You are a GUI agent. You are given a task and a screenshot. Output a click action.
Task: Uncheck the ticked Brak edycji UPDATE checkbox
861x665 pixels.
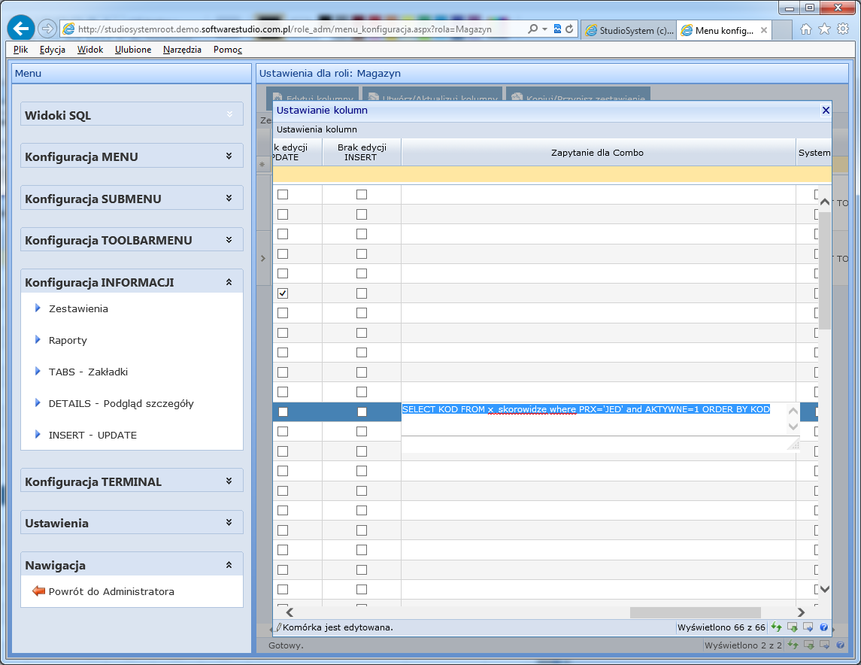[283, 293]
